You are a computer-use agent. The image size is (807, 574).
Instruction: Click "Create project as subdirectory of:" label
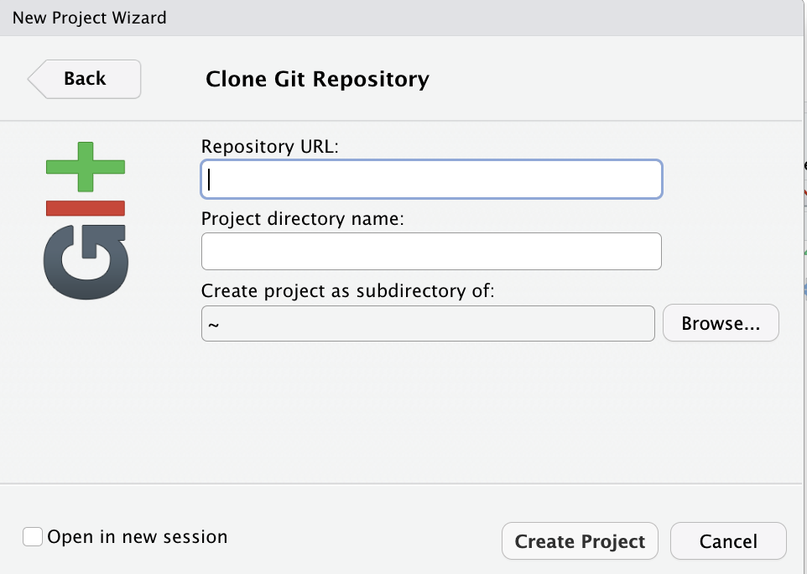pyautogui.click(x=348, y=291)
